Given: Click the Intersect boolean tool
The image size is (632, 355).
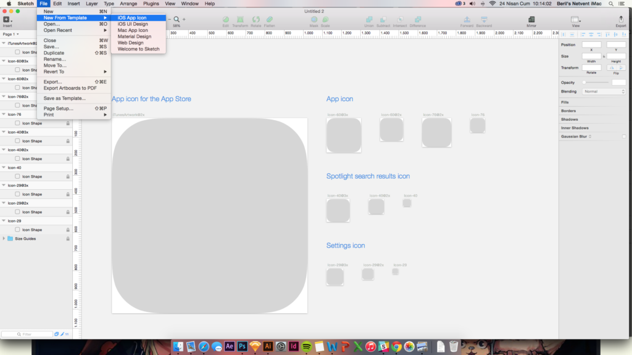Looking at the screenshot, I should [400, 19].
